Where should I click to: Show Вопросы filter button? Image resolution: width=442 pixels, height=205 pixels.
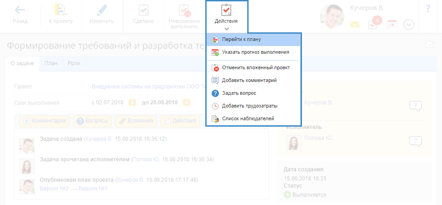pos(92,121)
